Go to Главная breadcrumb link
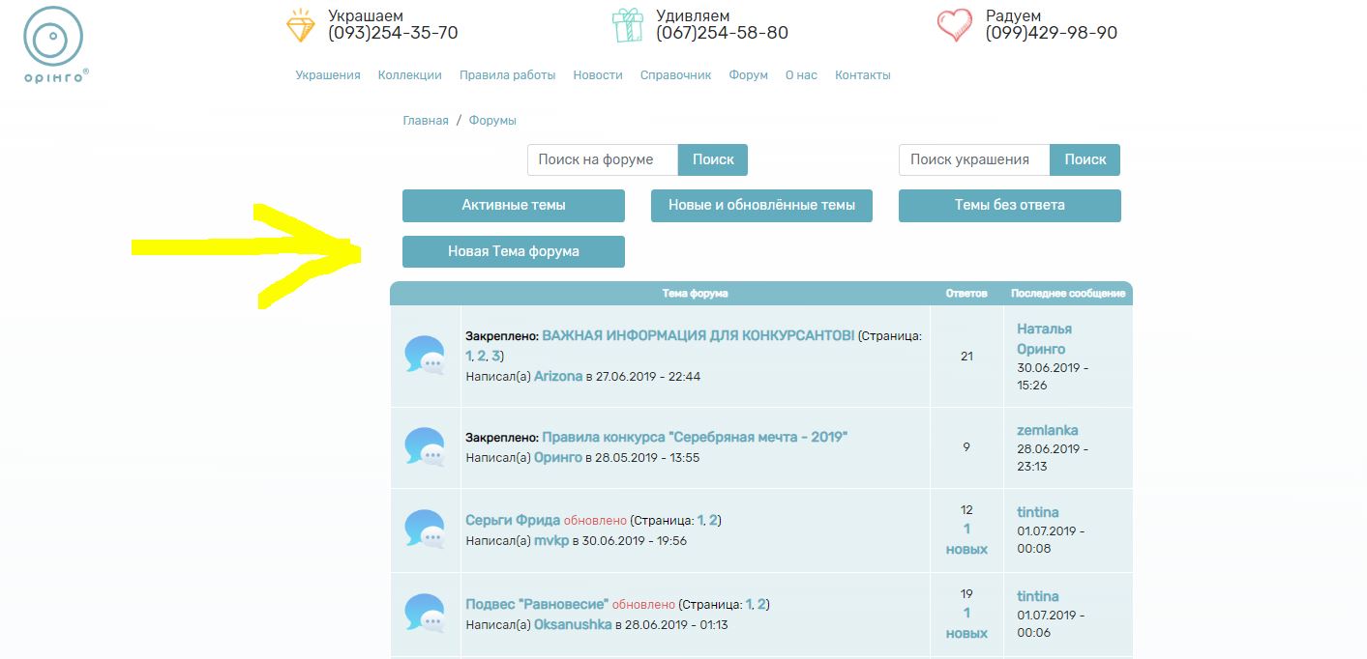Viewport: 1367px width, 659px height. (426, 121)
